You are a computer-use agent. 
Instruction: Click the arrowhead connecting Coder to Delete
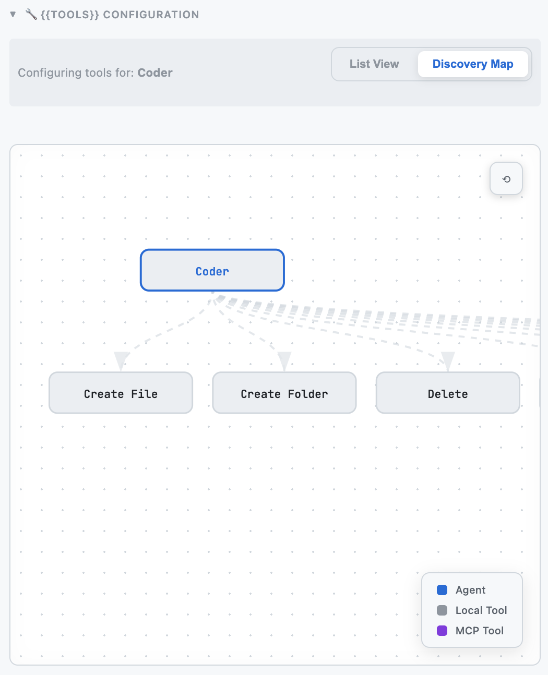pos(447,360)
